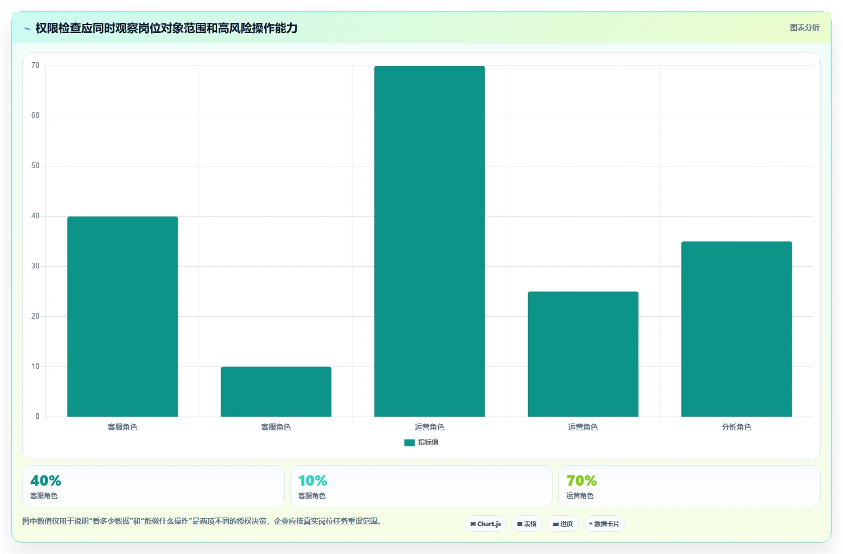Click the 分析角色 x-axis label

point(736,427)
